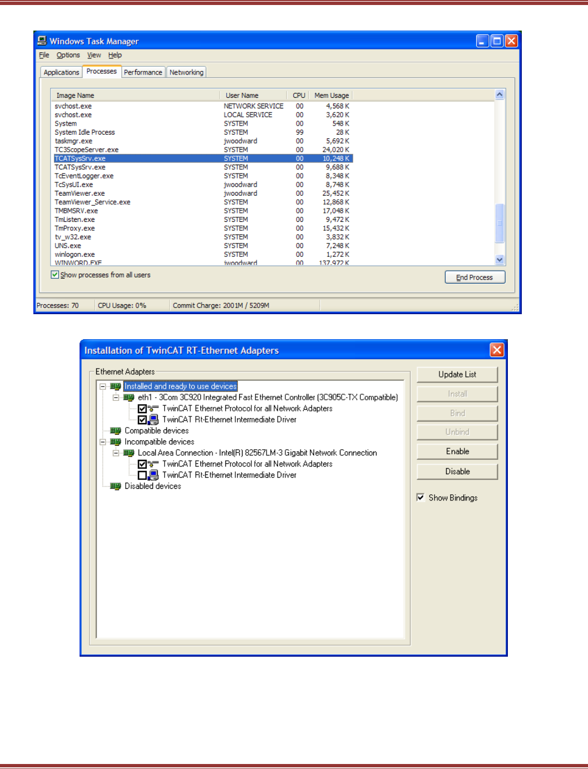Viewport: 588px width, 769px height.
Task: Select the Processes tab
Action: (x=102, y=71)
